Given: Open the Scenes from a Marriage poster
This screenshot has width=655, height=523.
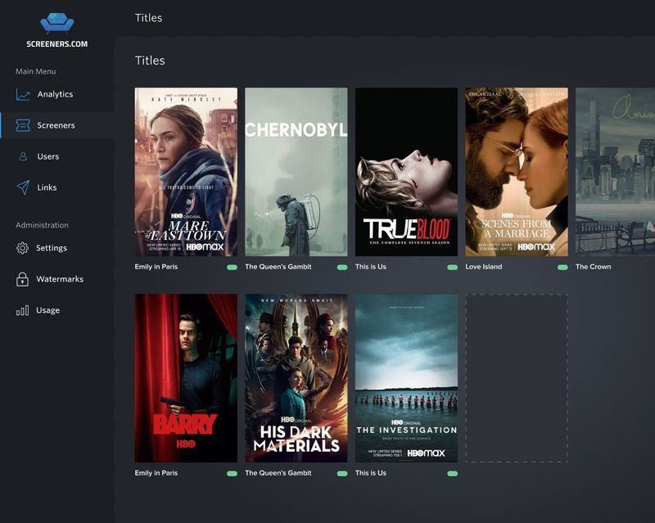Looking at the screenshot, I should pos(517,172).
